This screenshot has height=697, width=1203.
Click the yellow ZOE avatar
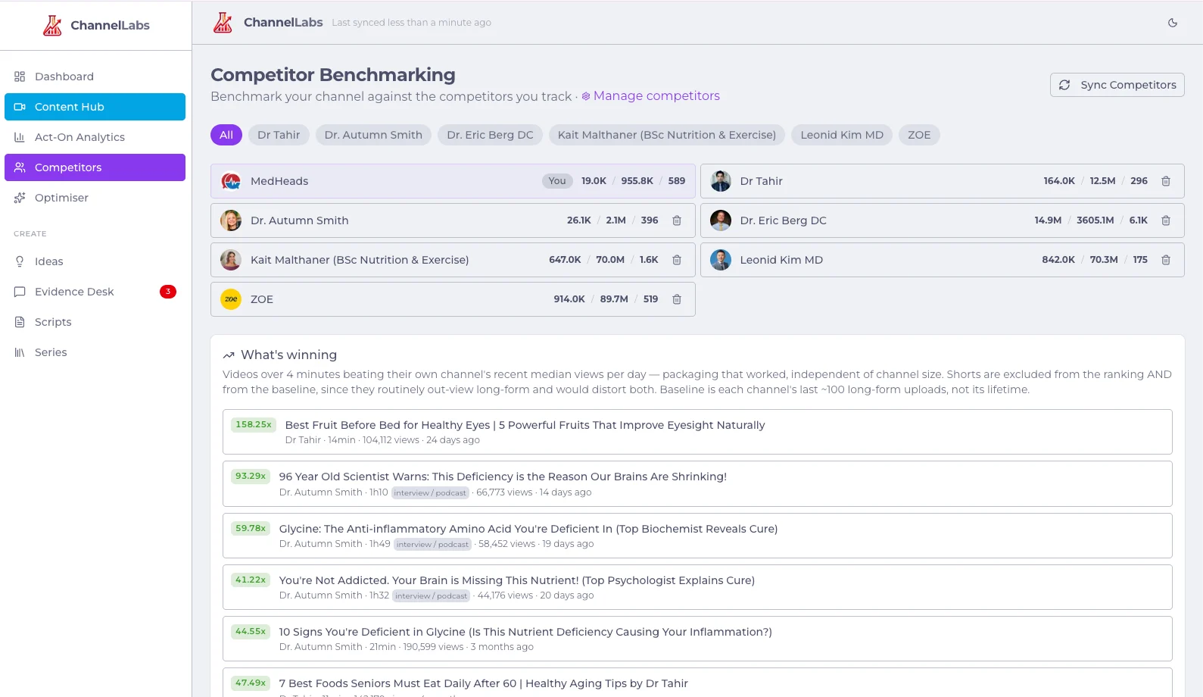[x=231, y=299]
